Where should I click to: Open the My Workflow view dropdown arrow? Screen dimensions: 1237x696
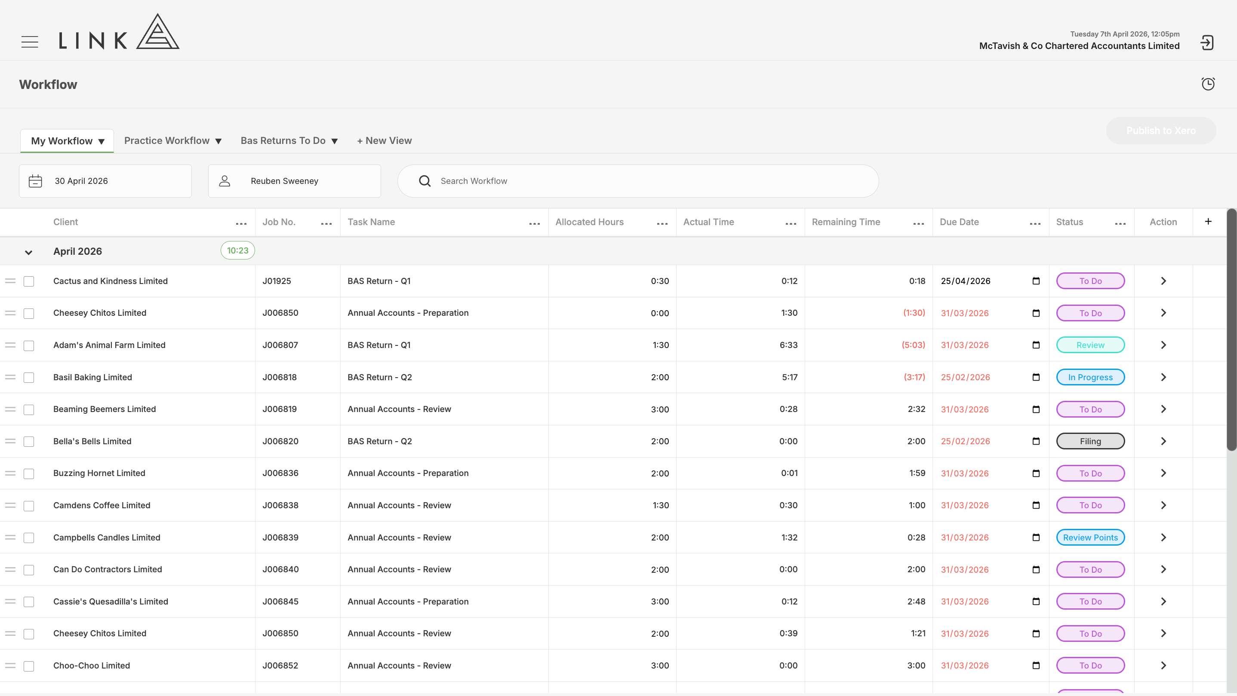coord(102,141)
